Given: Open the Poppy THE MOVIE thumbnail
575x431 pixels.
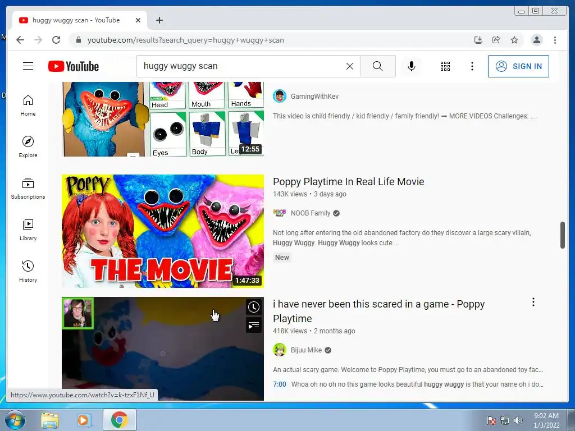Looking at the screenshot, I should point(163,231).
